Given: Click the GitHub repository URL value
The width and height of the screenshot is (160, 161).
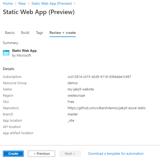Looking at the screenshot, I should 106,108.
